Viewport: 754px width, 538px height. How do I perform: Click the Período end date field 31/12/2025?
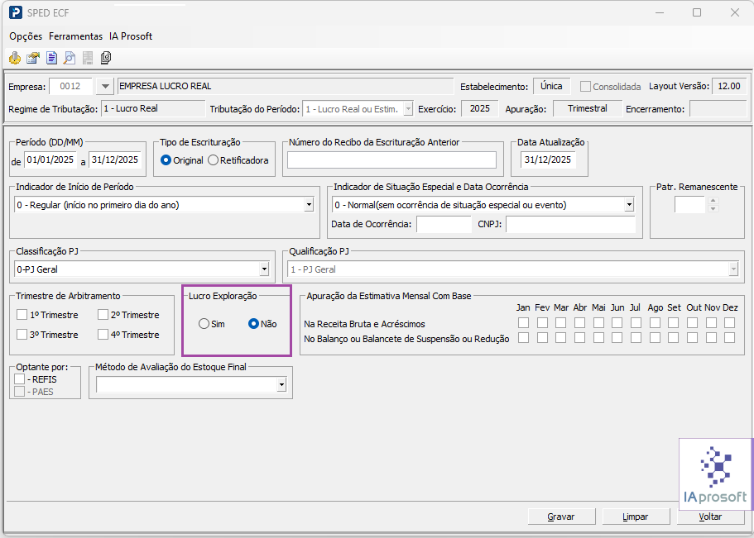(x=115, y=160)
